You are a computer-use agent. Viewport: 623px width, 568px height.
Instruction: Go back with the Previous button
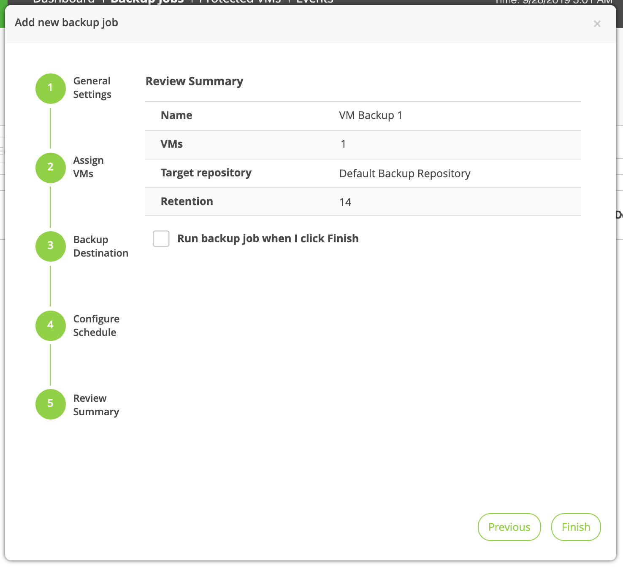point(509,527)
